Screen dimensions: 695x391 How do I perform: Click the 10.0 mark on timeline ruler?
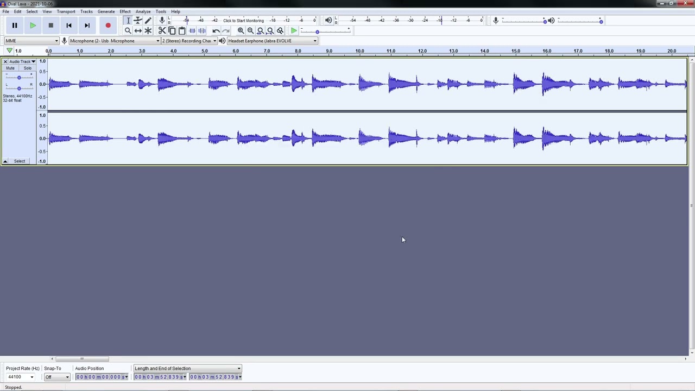pos(360,51)
